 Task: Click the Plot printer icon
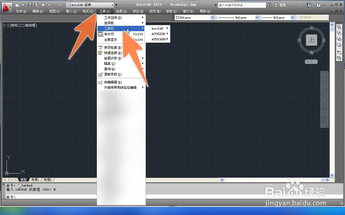[43, 5]
